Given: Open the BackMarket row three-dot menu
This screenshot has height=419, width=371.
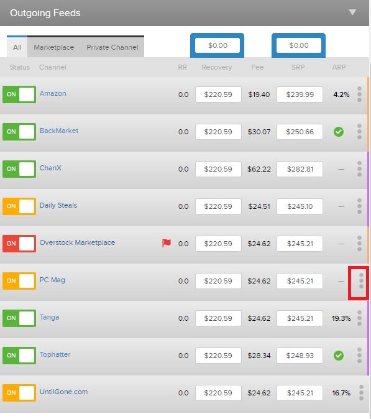Looking at the screenshot, I should (x=359, y=131).
